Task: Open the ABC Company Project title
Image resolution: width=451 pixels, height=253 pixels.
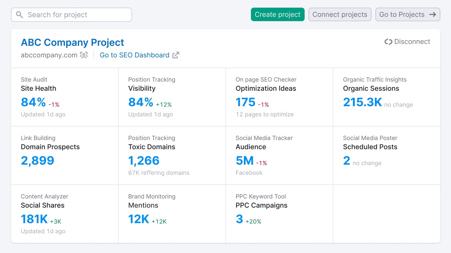Action: coord(72,42)
